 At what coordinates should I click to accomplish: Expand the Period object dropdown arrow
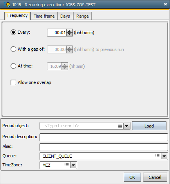point(127,126)
